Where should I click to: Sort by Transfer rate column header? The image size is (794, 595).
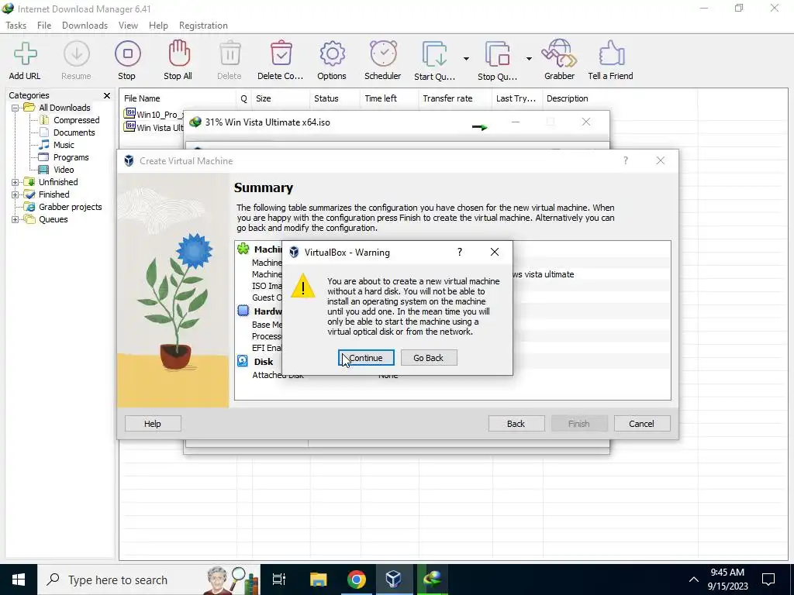[x=455, y=98]
